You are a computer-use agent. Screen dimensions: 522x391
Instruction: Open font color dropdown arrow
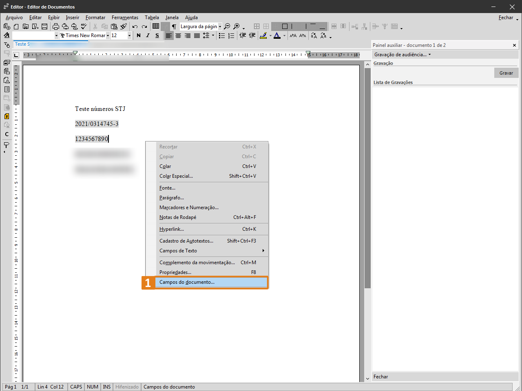(284, 36)
